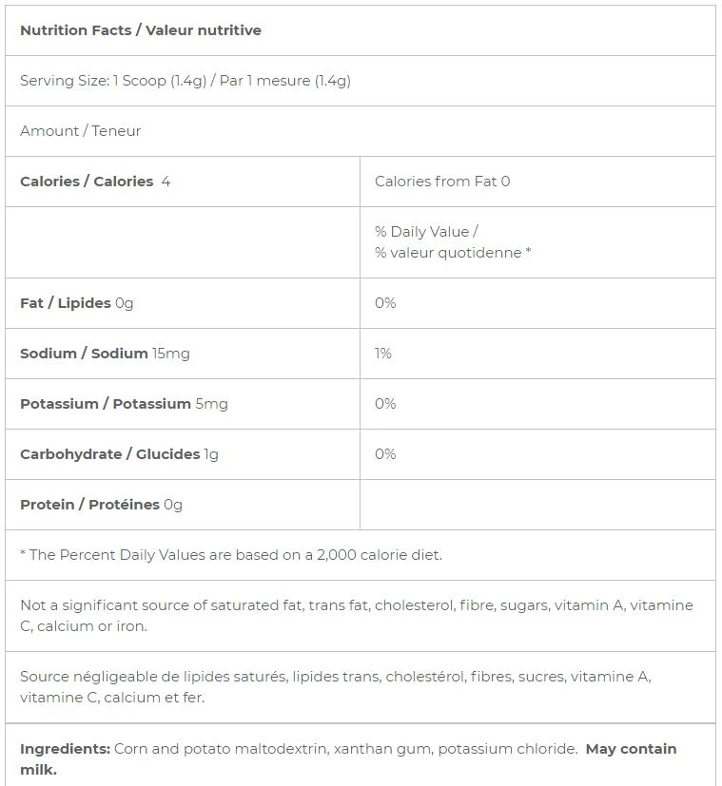Click the Protein / Protéines 0g cell
This screenshot has height=786, width=722.
click(183, 505)
